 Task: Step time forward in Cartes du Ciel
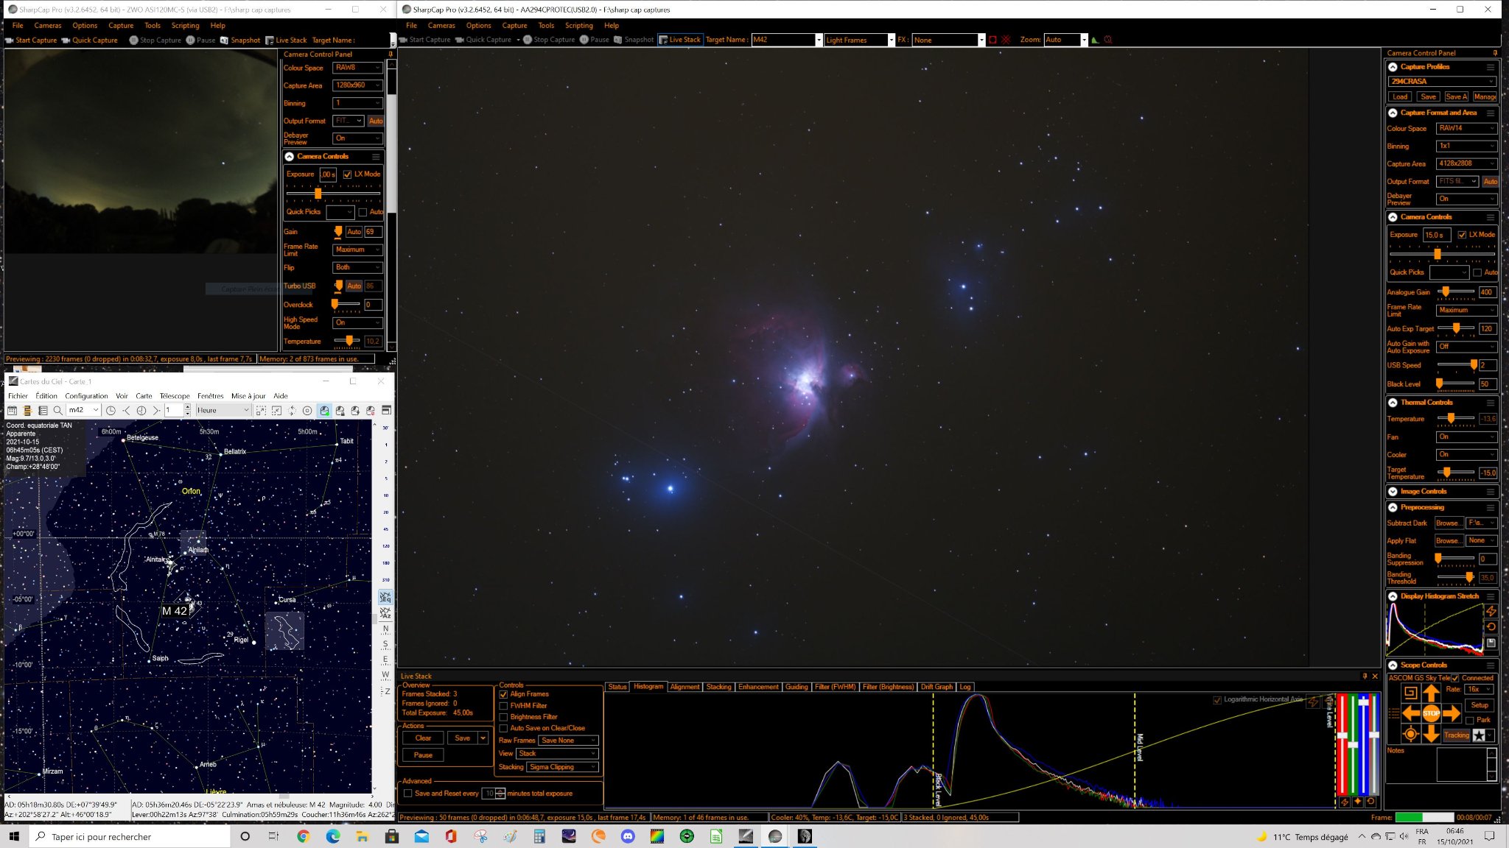click(156, 410)
